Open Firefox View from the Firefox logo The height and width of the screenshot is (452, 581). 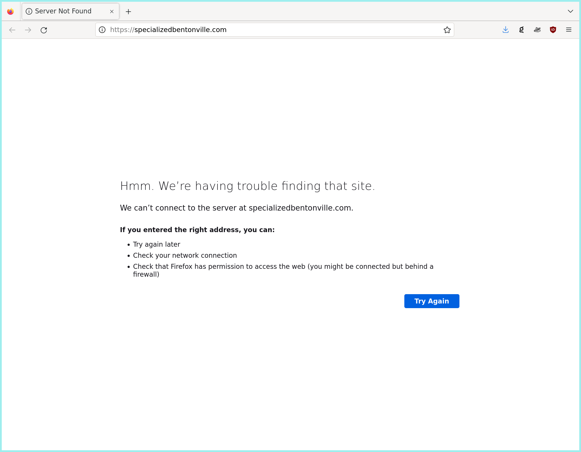pyautogui.click(x=10, y=12)
